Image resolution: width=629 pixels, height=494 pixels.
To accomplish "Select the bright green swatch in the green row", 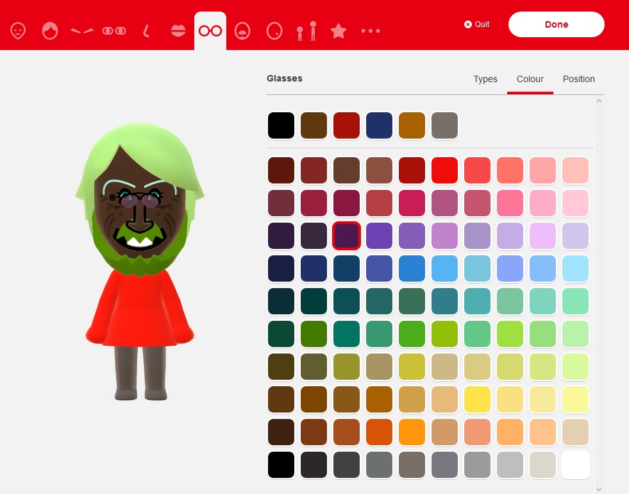I will coord(412,334).
